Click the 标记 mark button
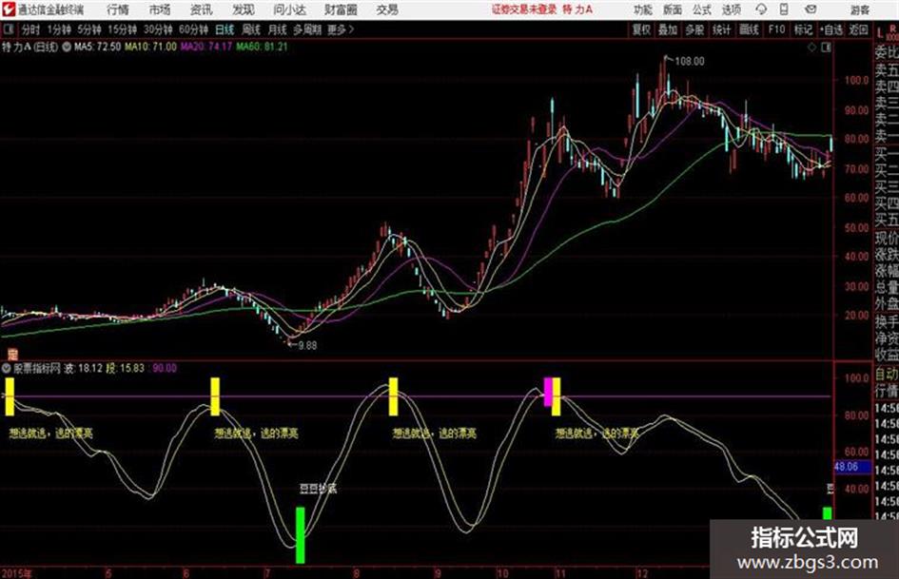This screenshot has height=579, width=899. [x=803, y=29]
